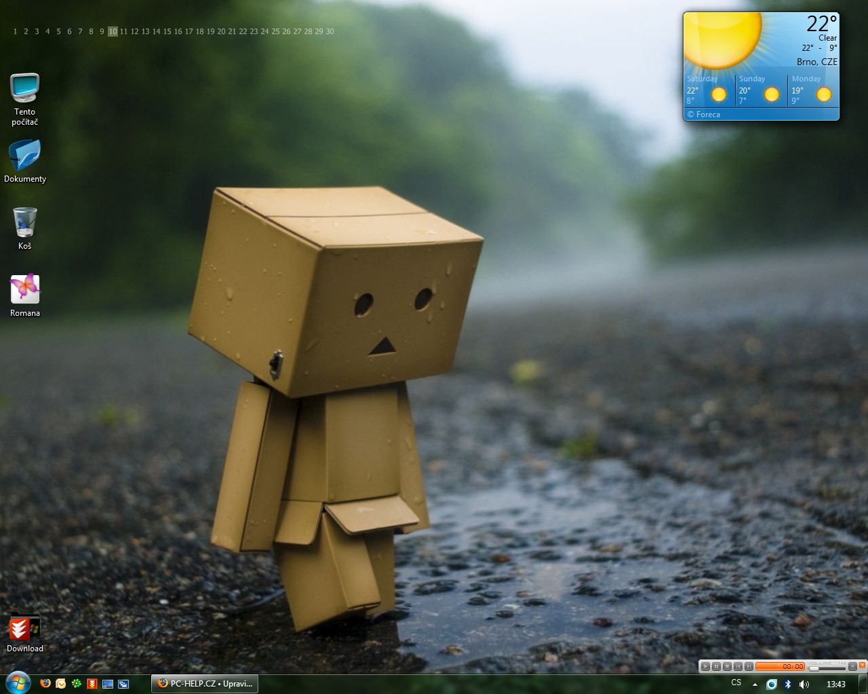Open the Windows Start orb
The height and width of the screenshot is (694, 868).
[x=18, y=683]
